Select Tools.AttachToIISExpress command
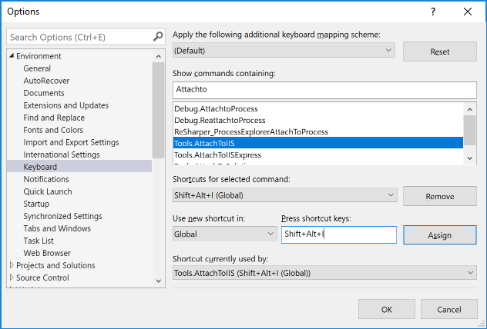Screen dimensions: 487x329 click(x=217, y=155)
